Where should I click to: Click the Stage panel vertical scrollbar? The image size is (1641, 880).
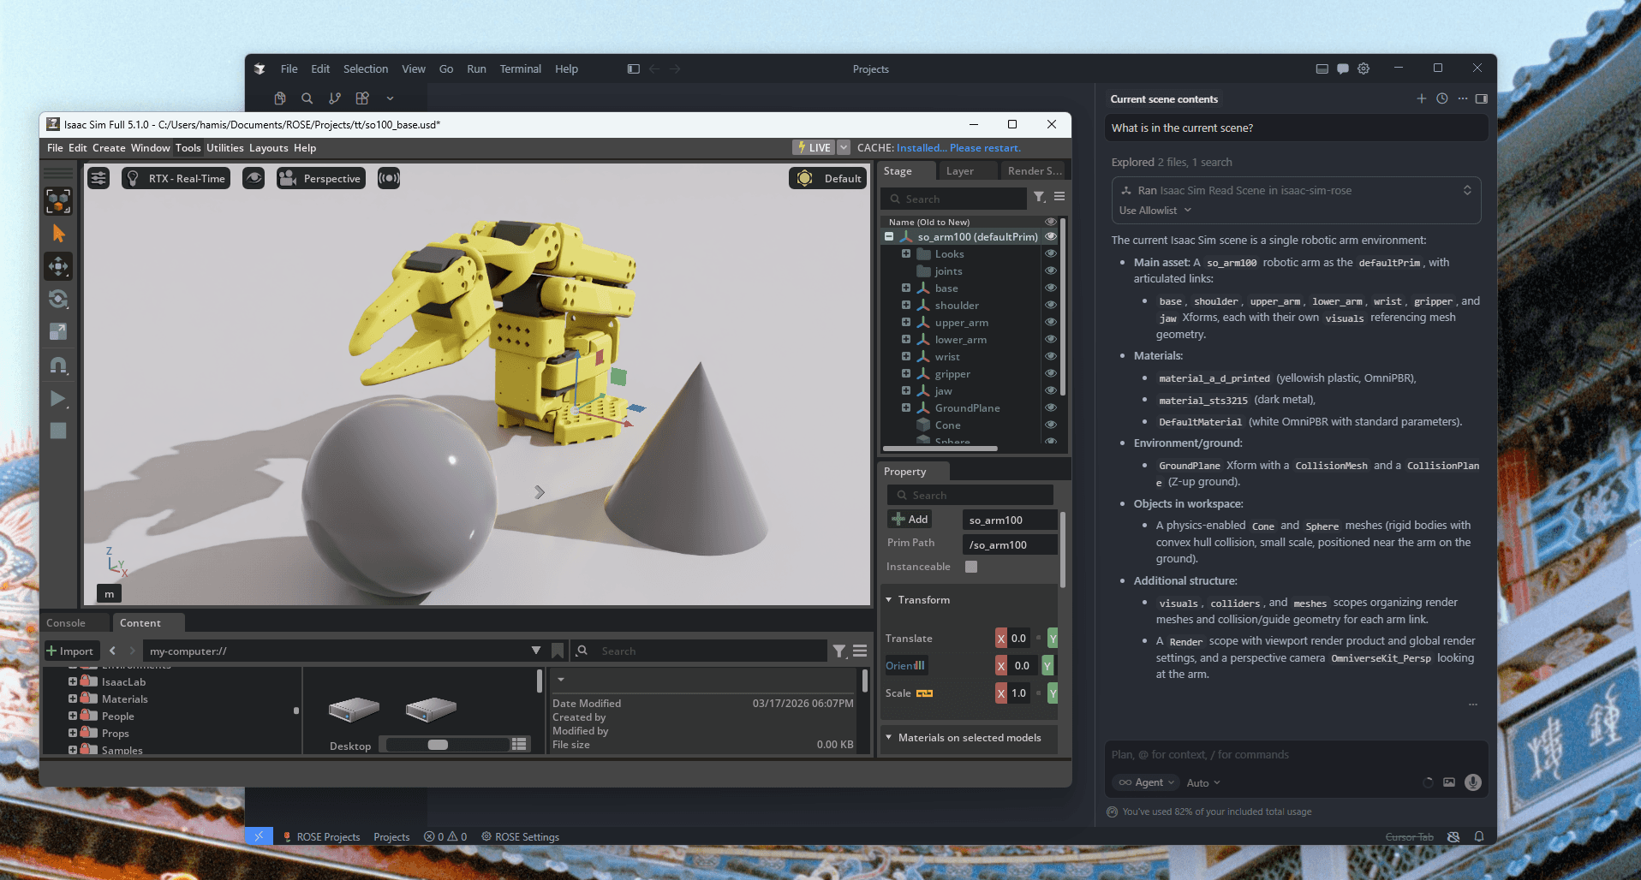coord(1063,306)
